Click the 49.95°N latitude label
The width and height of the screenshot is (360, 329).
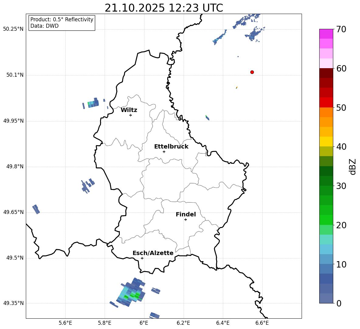coord(13,121)
